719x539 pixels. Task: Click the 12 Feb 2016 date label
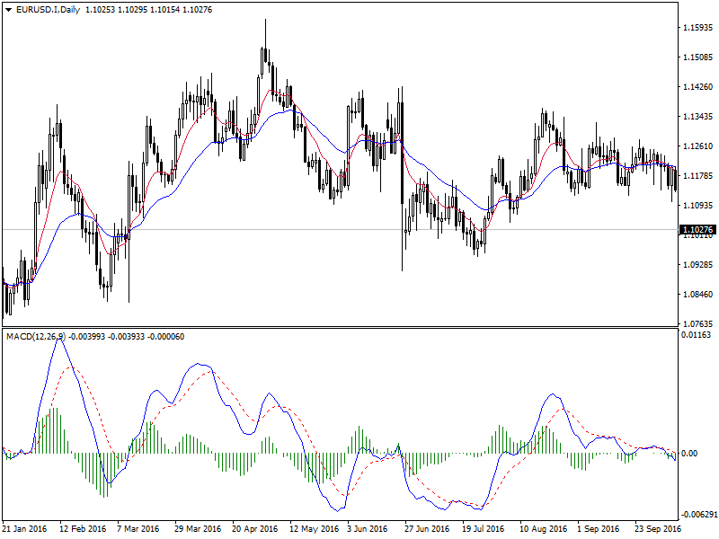[83, 529]
